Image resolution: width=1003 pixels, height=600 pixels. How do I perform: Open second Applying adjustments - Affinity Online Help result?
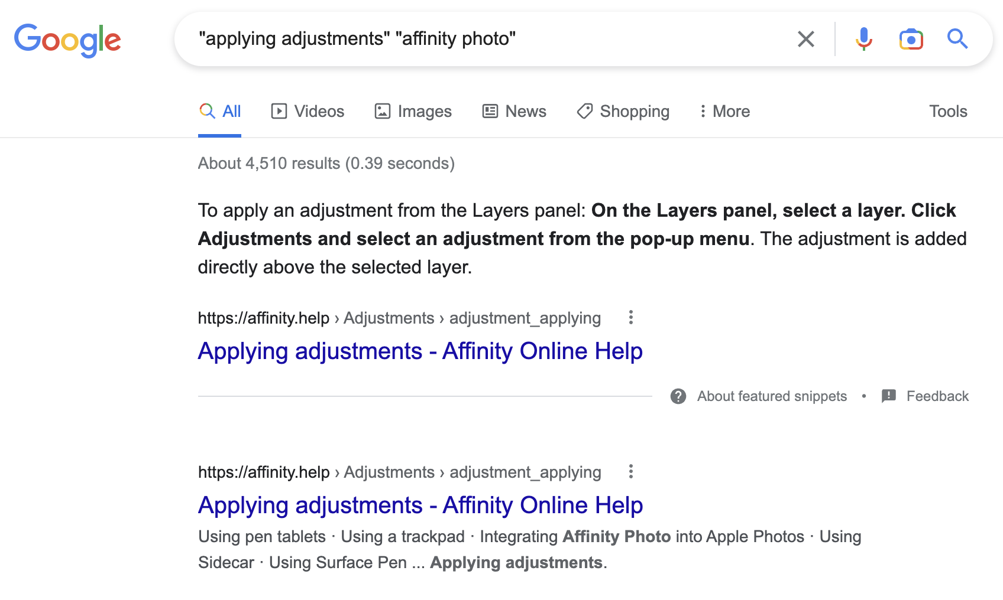click(420, 506)
